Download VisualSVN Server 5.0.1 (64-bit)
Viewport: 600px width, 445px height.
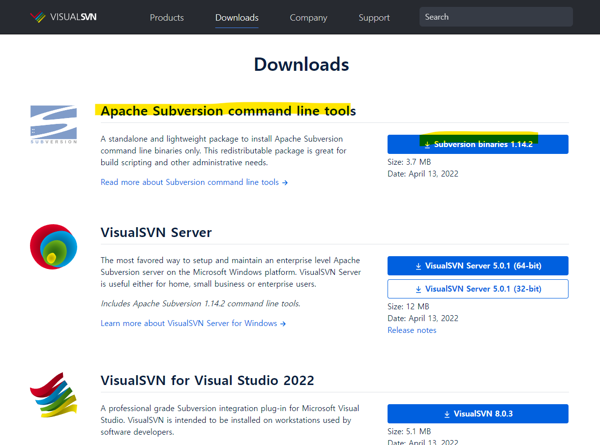click(478, 266)
